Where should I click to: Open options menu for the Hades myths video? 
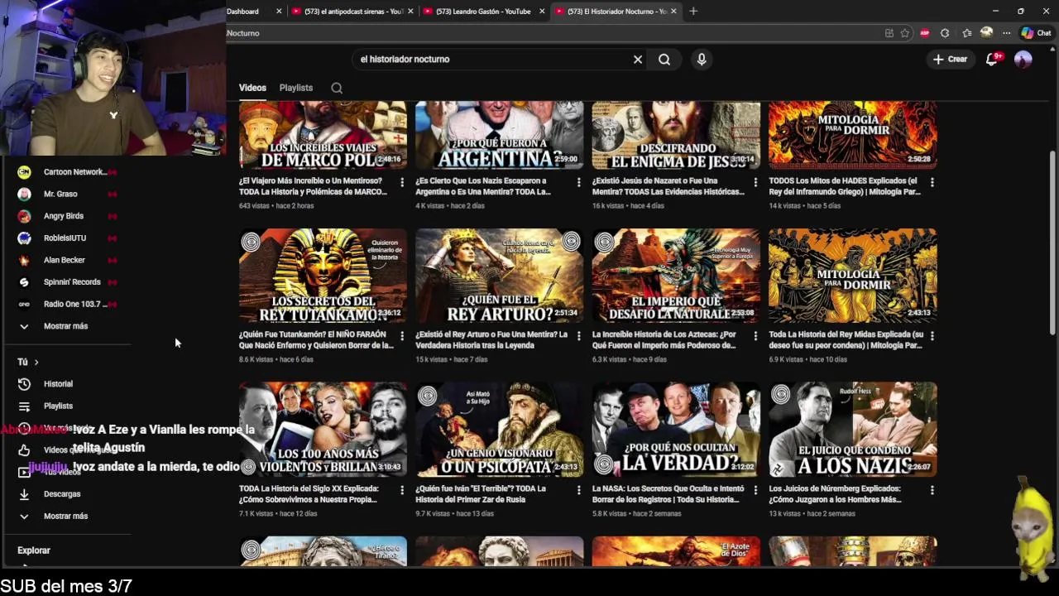tap(932, 182)
